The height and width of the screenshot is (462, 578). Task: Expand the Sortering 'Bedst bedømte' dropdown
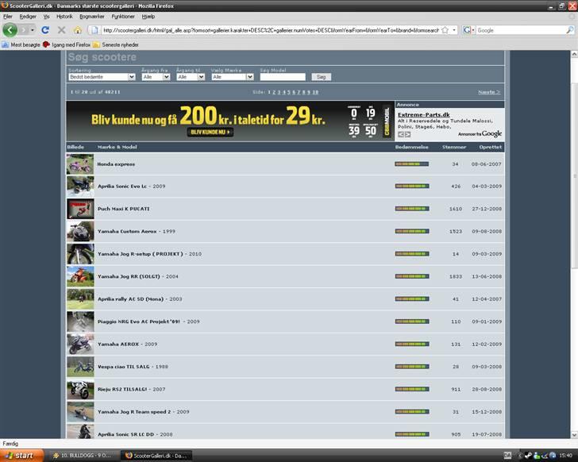[x=102, y=77]
